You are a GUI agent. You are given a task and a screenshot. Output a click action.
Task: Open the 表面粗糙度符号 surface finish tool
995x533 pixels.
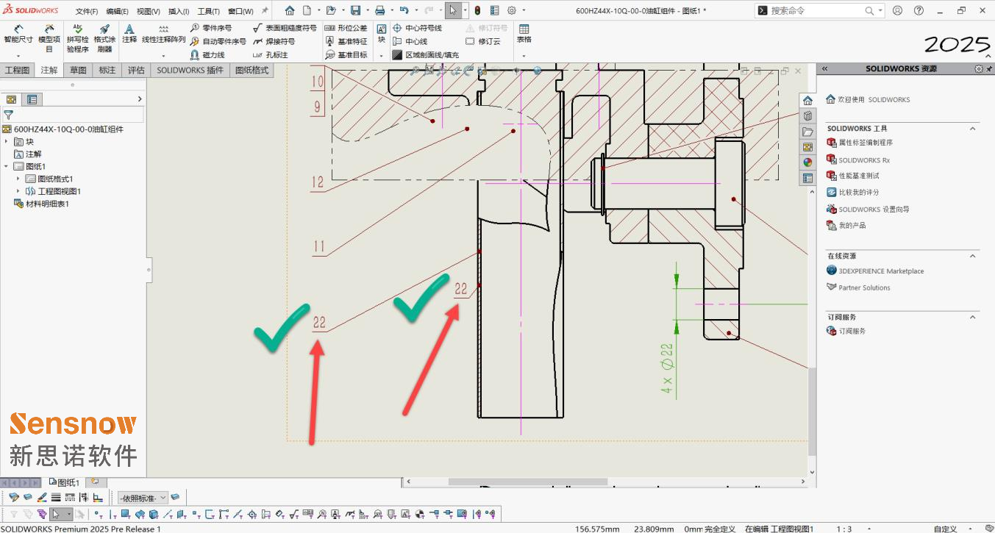click(x=284, y=28)
